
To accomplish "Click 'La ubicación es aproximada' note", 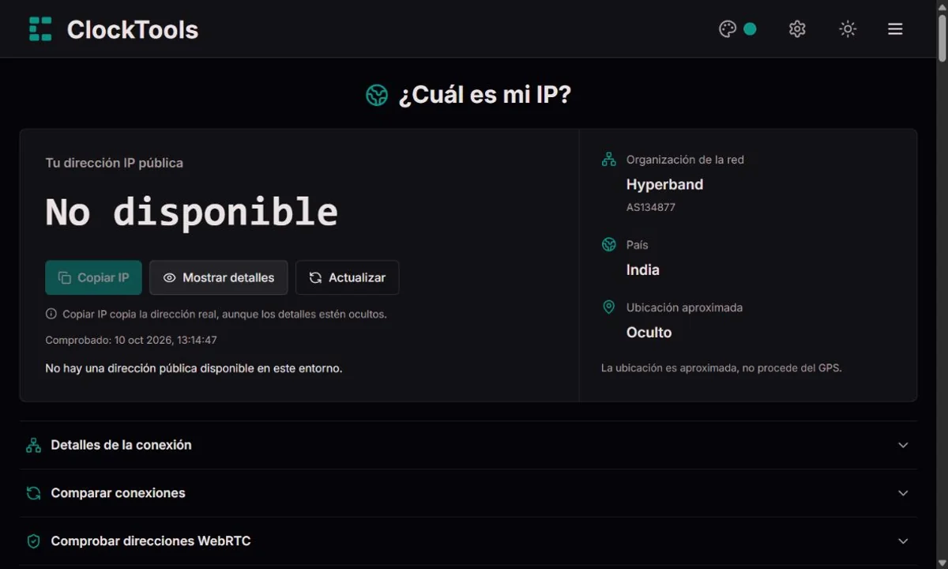I will (x=721, y=367).
